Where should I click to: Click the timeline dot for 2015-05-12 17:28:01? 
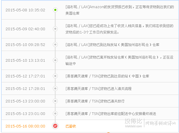point(55,88)
